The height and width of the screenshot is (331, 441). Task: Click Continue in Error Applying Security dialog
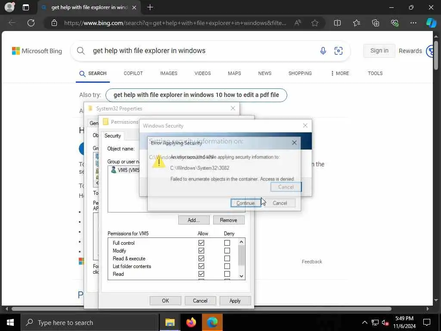[245, 203]
